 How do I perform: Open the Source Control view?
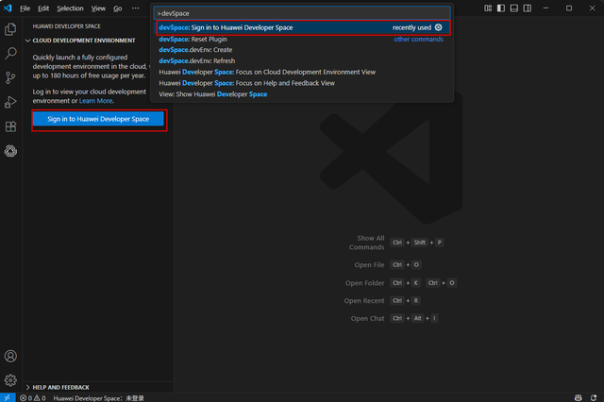[x=10, y=77]
